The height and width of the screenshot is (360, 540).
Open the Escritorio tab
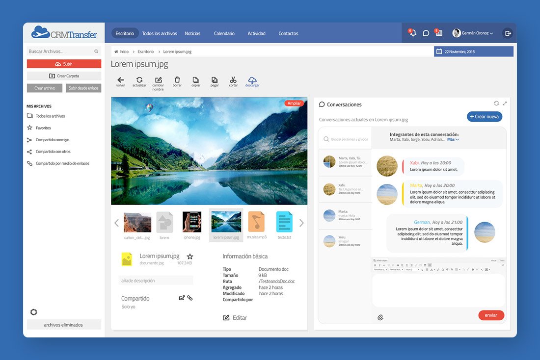pos(125,33)
